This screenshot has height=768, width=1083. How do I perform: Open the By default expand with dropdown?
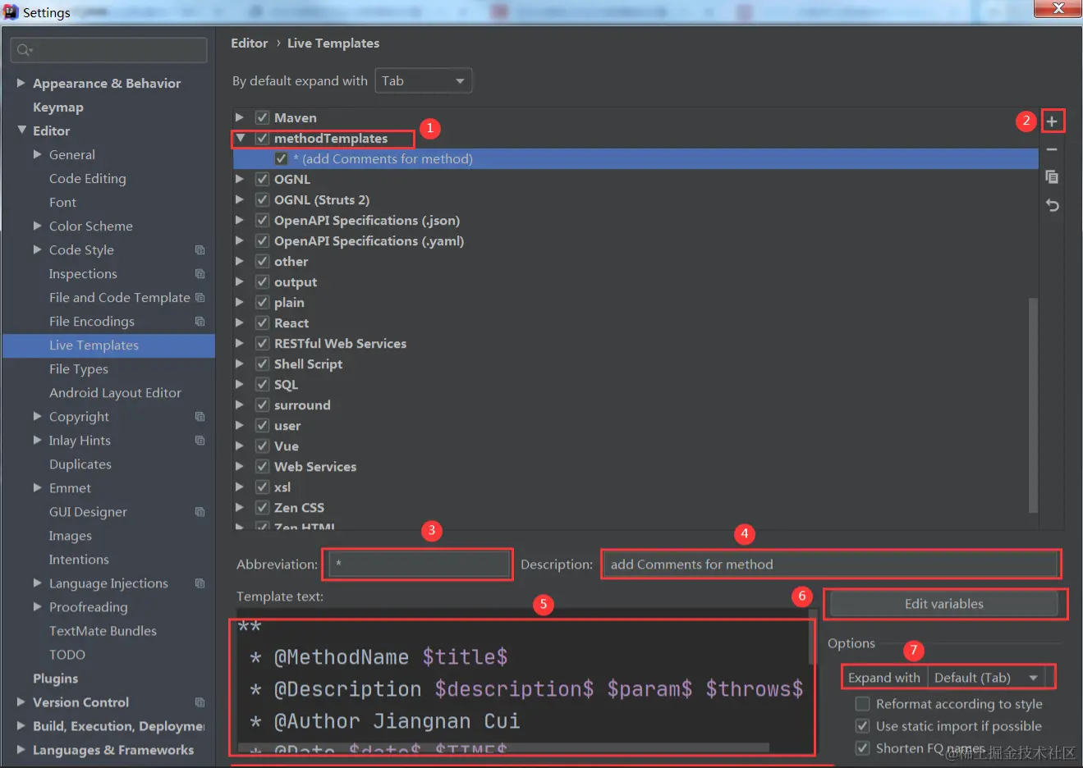[x=423, y=80]
